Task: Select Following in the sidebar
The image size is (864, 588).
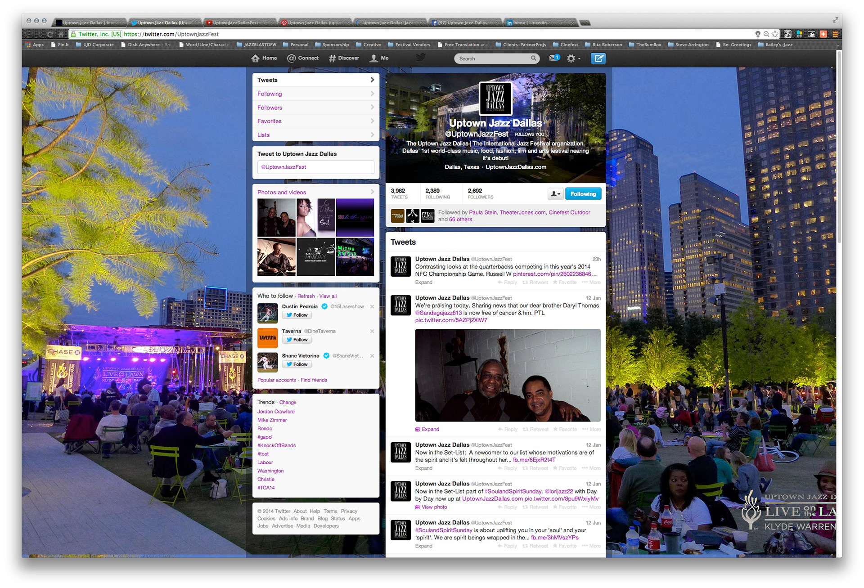Action: [x=316, y=94]
